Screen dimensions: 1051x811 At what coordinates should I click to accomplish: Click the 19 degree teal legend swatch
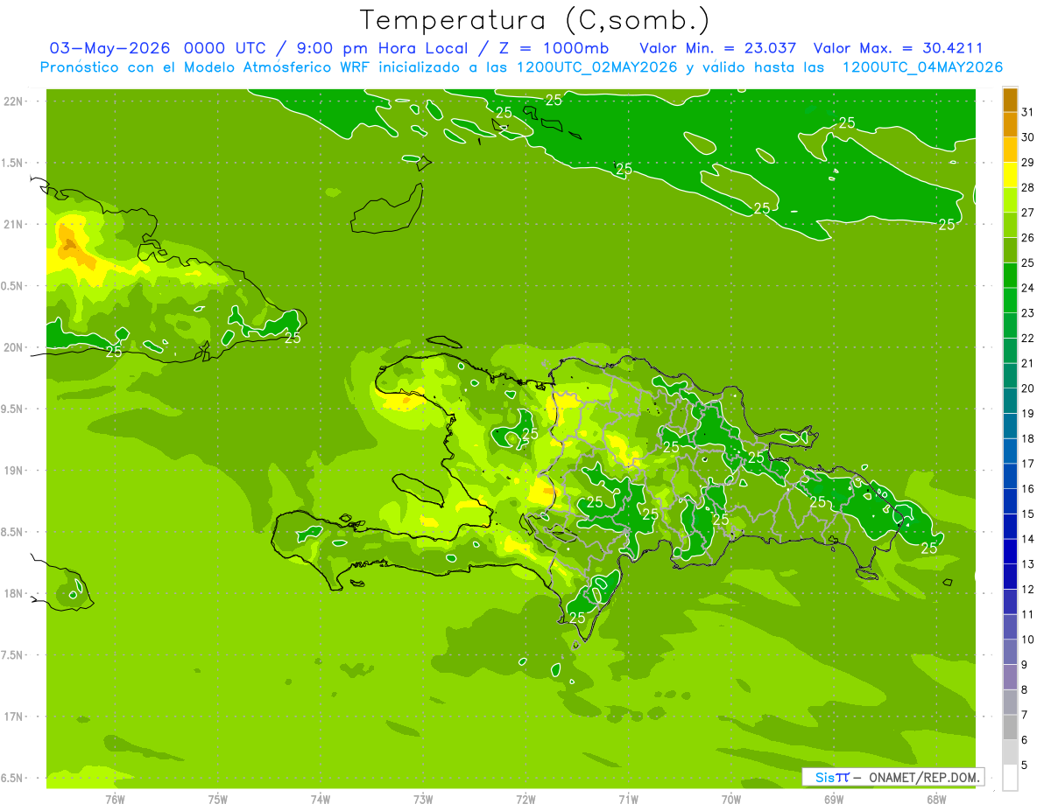(1010, 401)
